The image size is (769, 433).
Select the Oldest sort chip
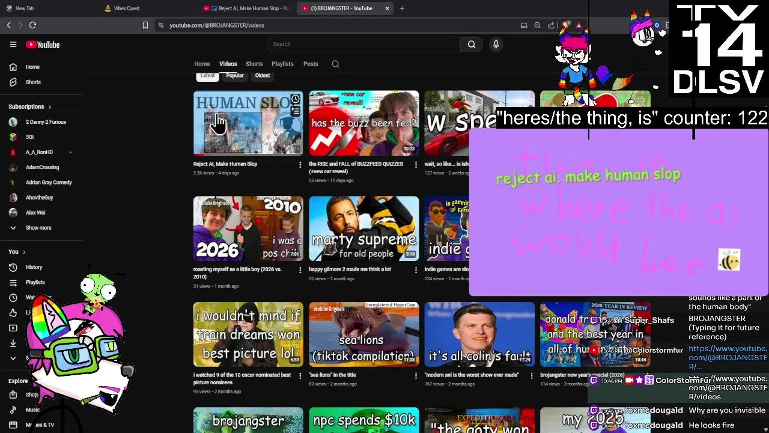pos(263,76)
